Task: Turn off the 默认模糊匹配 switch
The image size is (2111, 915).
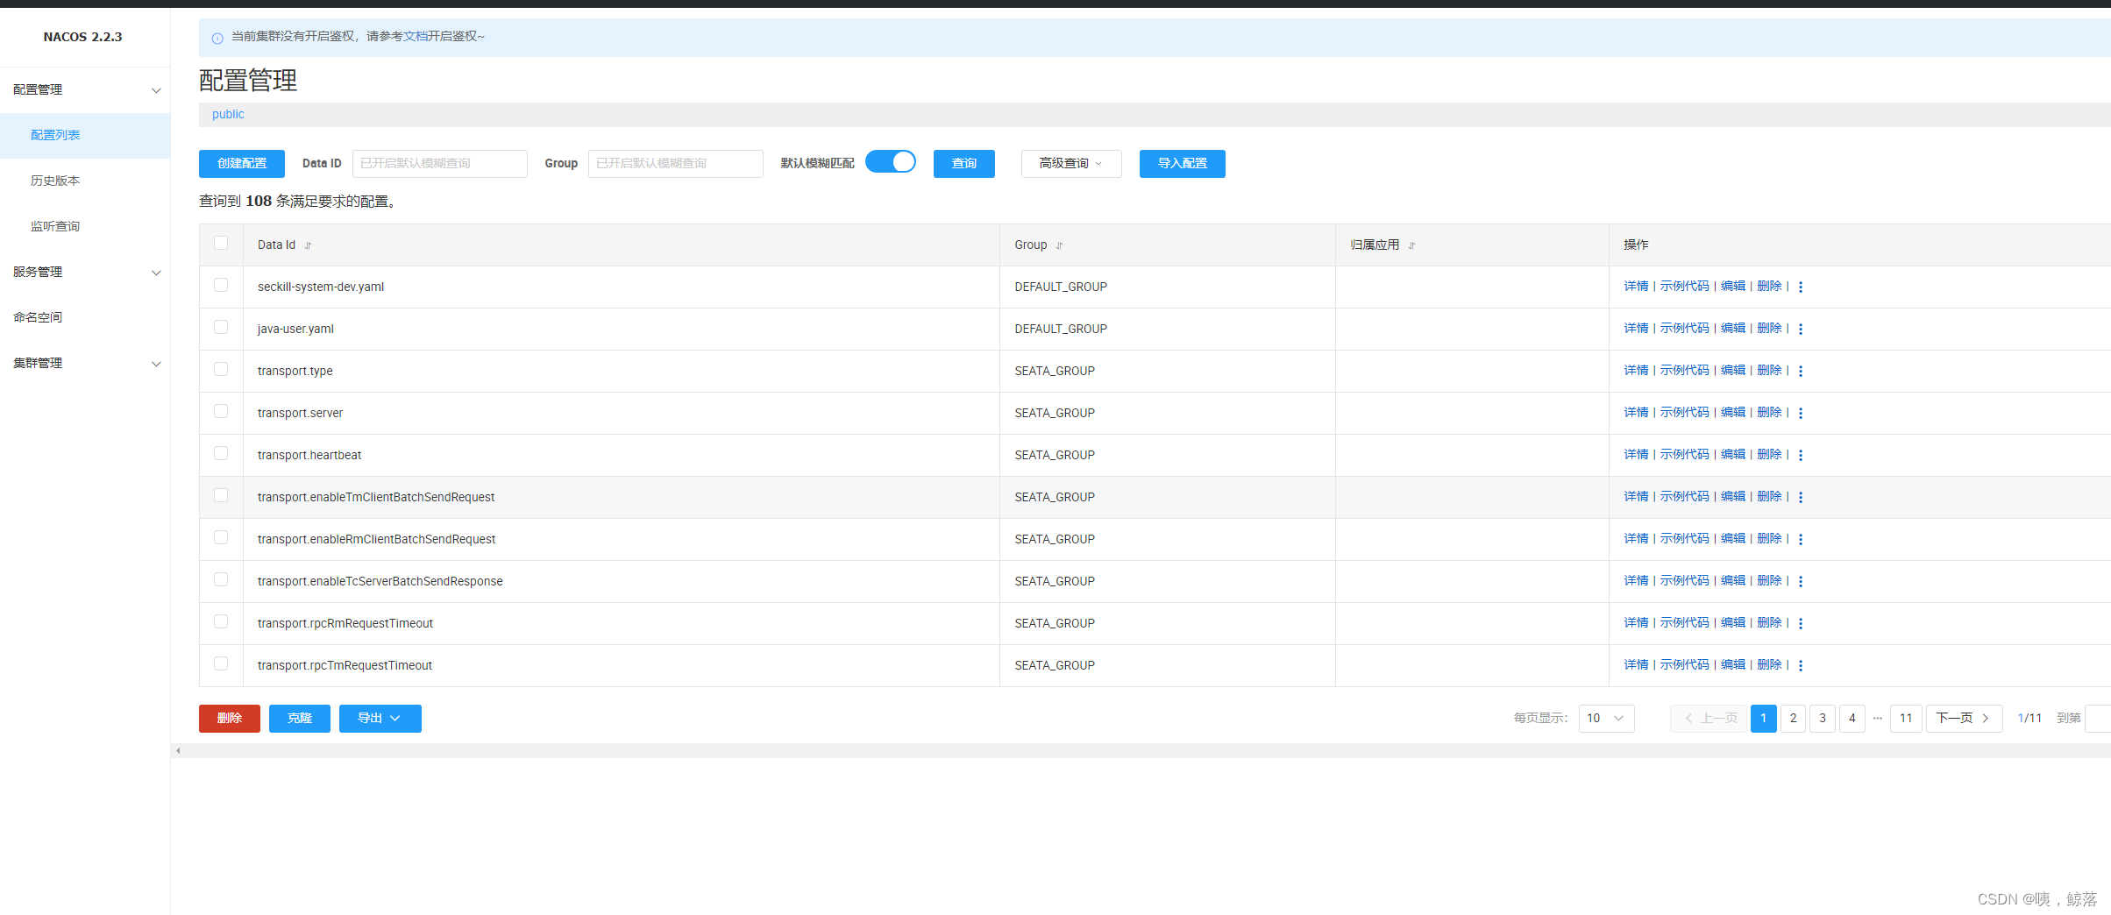Action: pos(891,162)
